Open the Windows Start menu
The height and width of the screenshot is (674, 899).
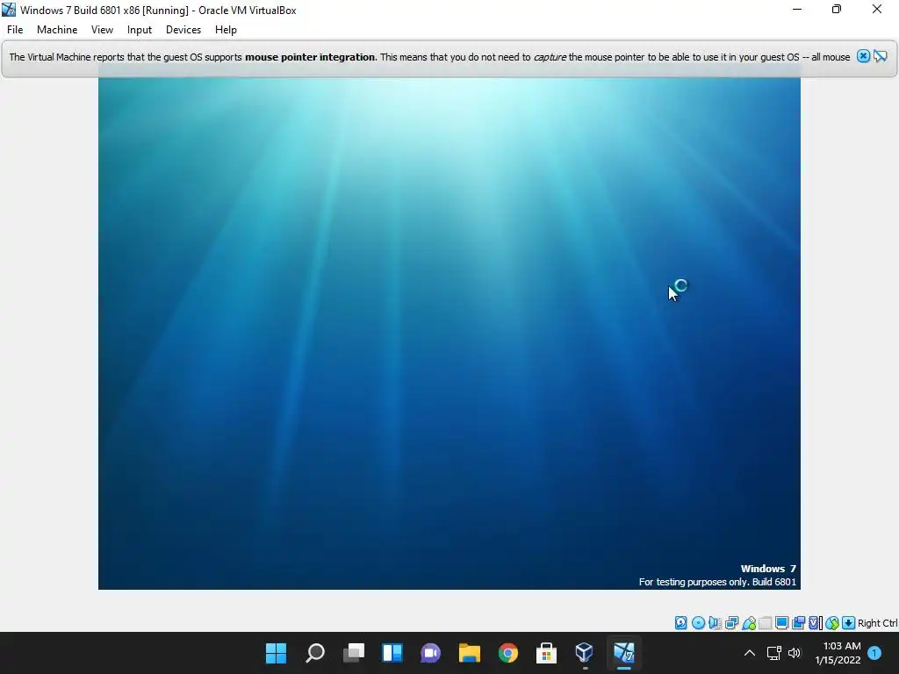pos(276,653)
